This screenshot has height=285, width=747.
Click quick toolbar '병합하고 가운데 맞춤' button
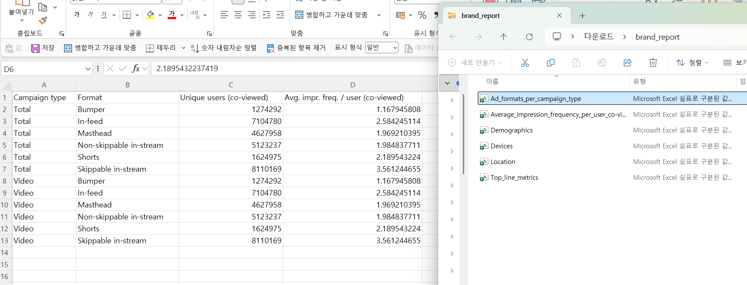pyautogui.click(x=100, y=48)
